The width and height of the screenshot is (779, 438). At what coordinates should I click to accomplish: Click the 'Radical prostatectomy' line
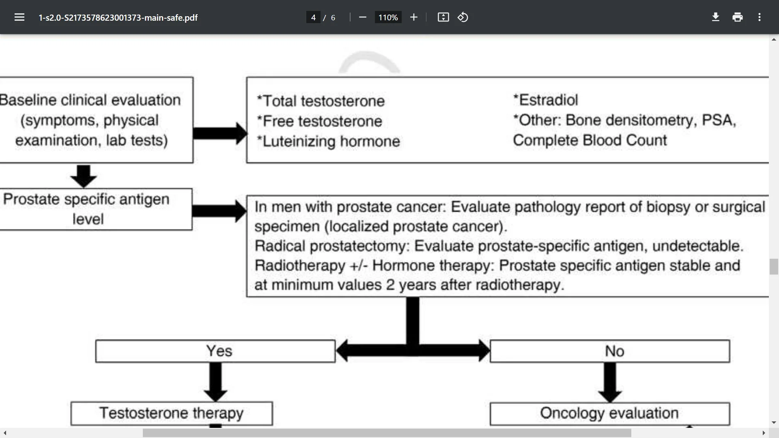tap(499, 246)
